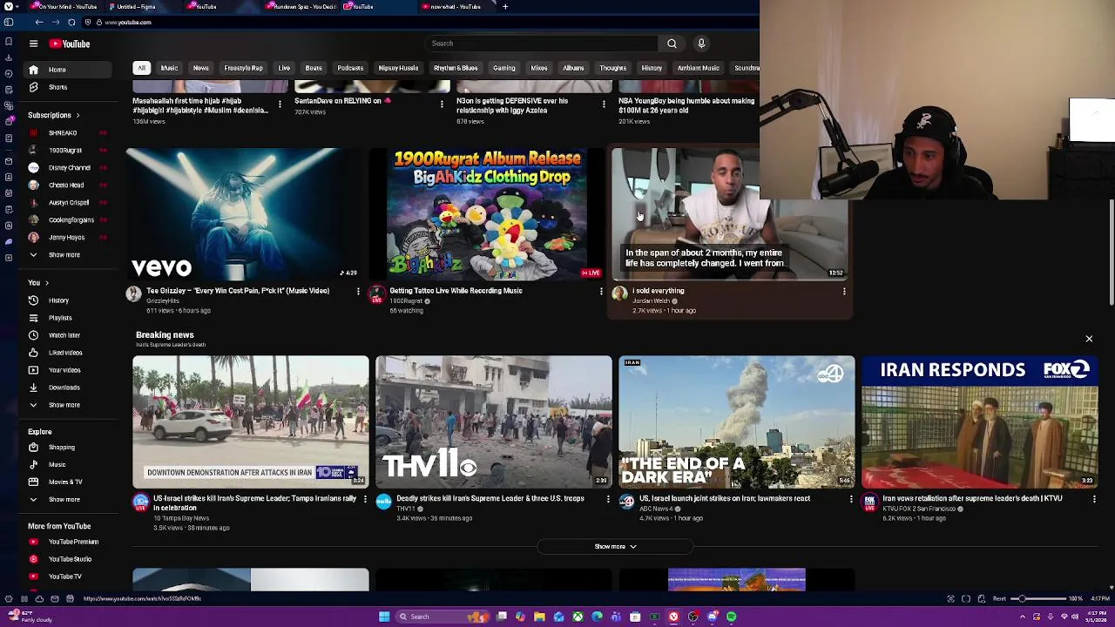Open 'The End of a Dark Era' ABC thumbnail
Viewport: 1115px width, 627px height.
coord(736,421)
